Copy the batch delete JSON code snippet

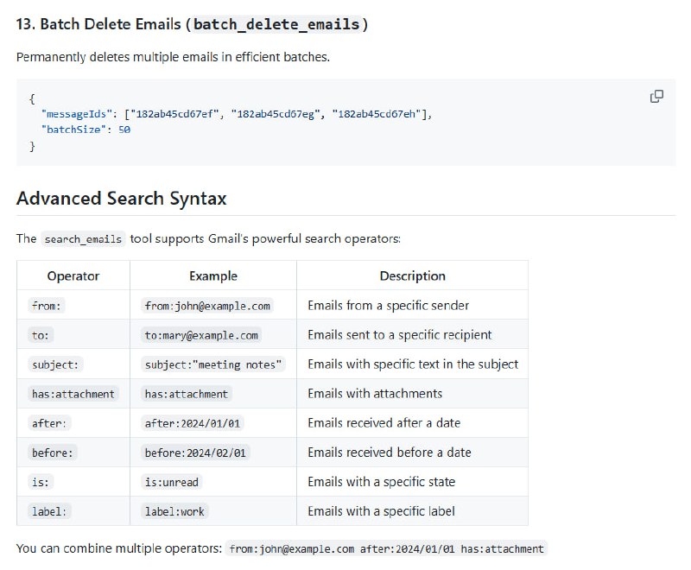(x=656, y=96)
